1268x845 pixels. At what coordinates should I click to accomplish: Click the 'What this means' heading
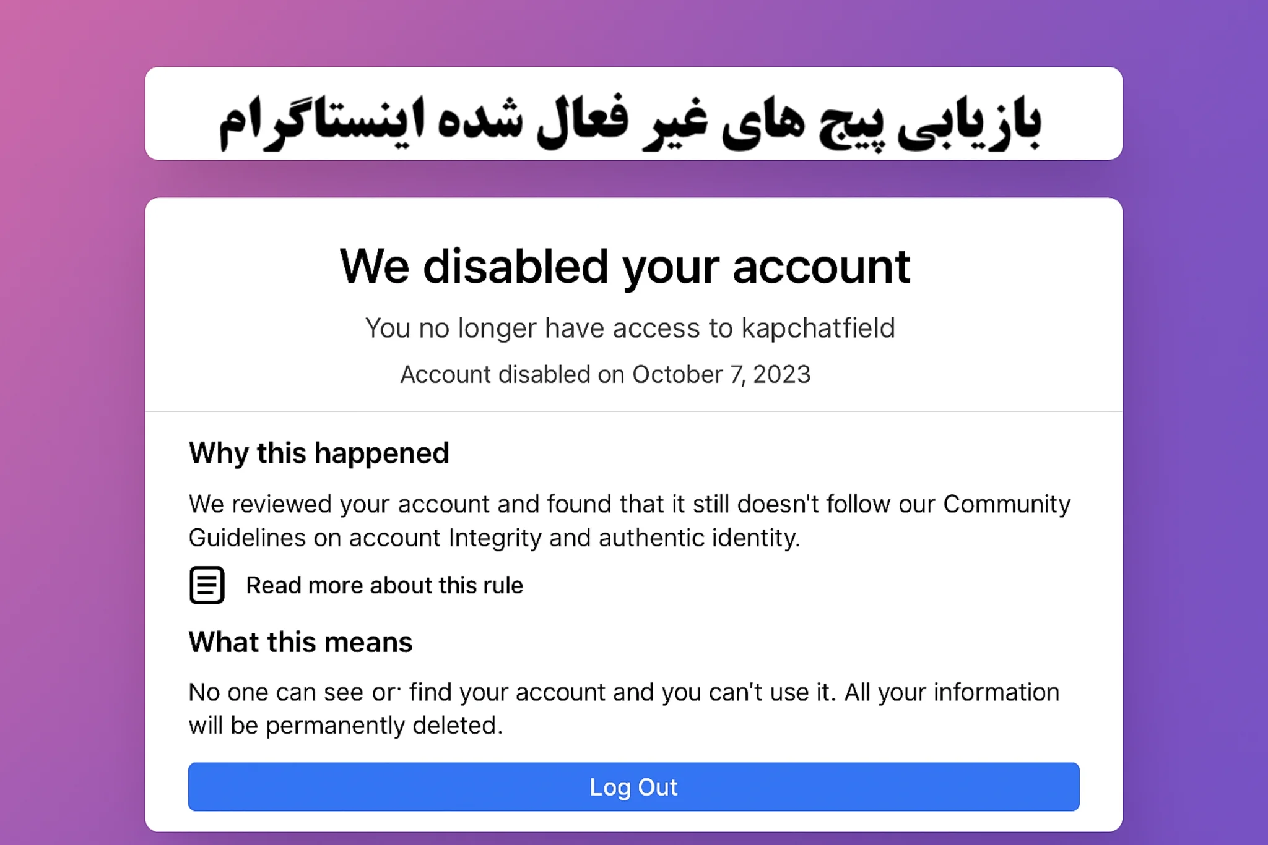pyautogui.click(x=301, y=642)
